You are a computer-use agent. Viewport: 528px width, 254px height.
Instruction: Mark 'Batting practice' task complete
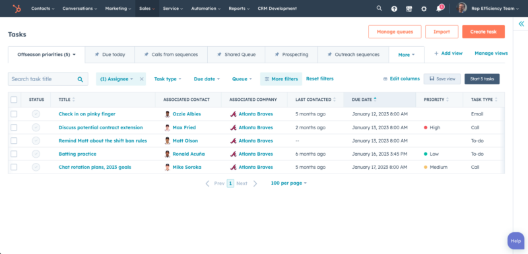pos(36,154)
